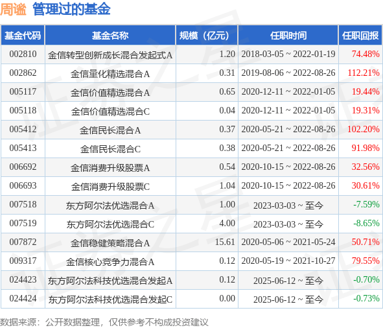The width and height of the screenshot is (383, 328).
Task: Select fund code 007518
Action: tap(23, 205)
